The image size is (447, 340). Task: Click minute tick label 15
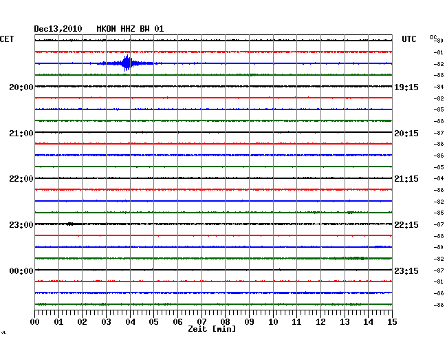tap(392, 322)
